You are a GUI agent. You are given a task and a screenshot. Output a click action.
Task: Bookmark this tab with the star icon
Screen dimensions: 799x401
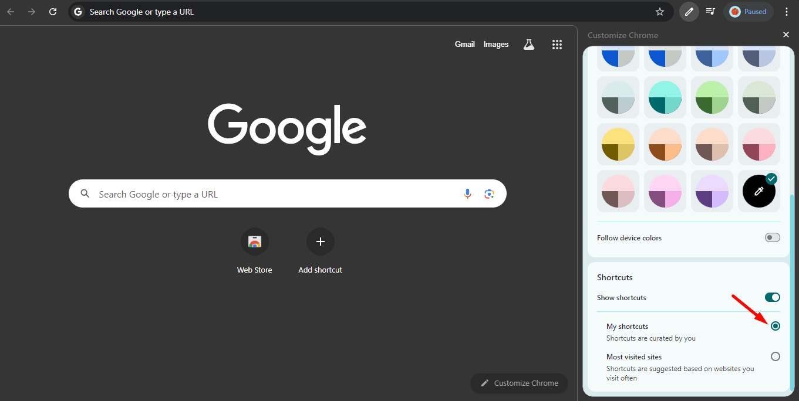660,12
